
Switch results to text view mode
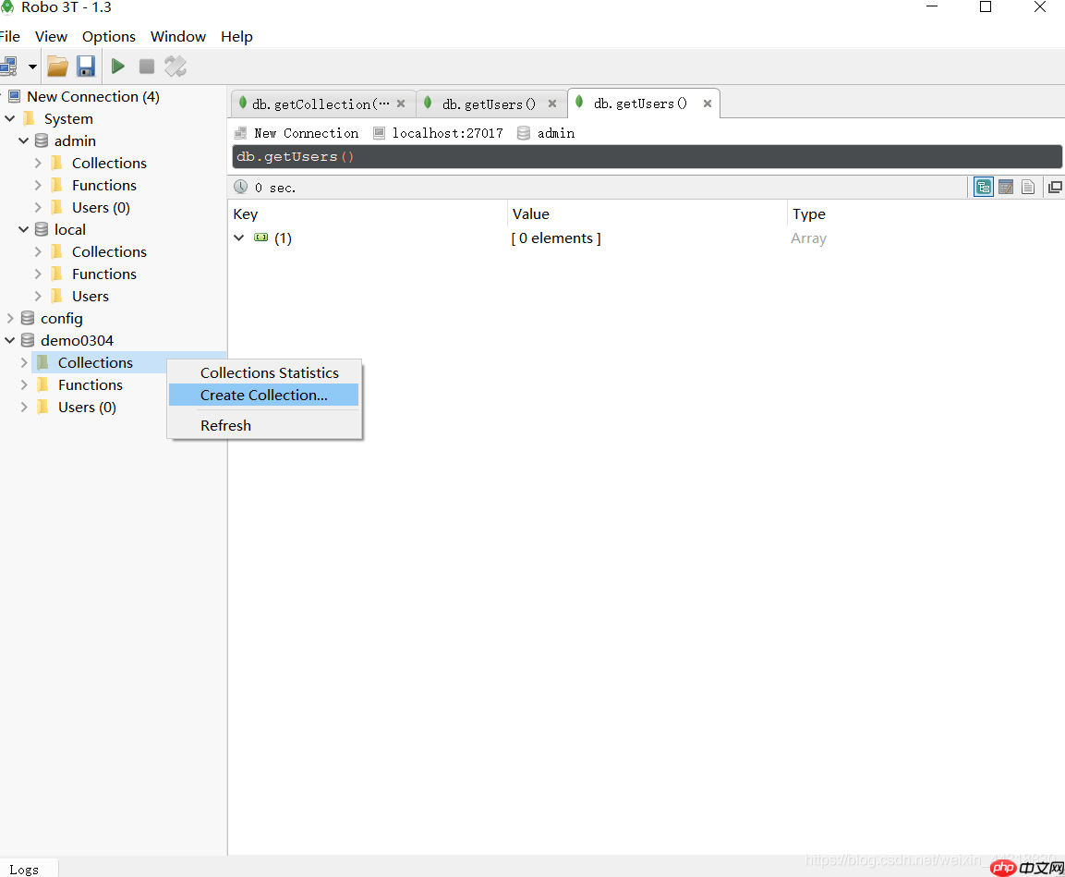pos(1028,188)
